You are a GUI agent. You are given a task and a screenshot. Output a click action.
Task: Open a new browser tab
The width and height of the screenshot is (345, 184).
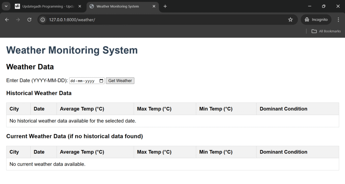(x=165, y=6)
